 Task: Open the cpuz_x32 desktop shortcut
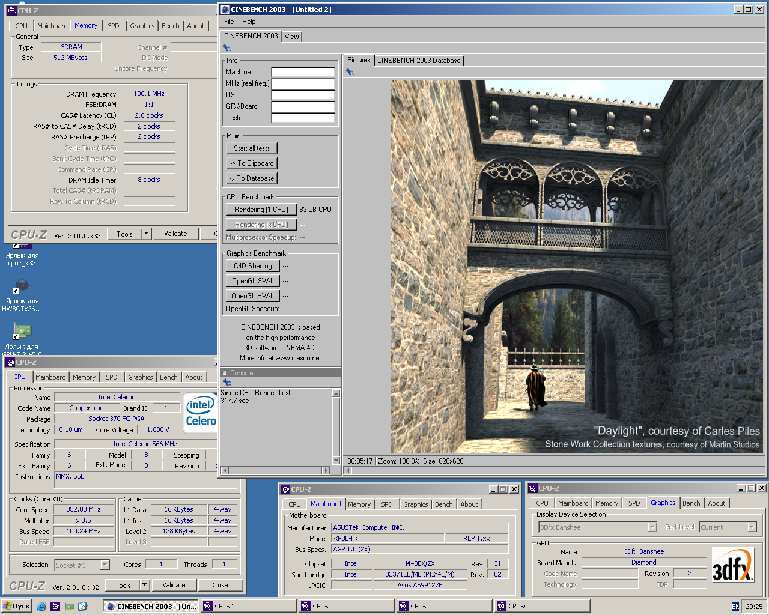22,255
